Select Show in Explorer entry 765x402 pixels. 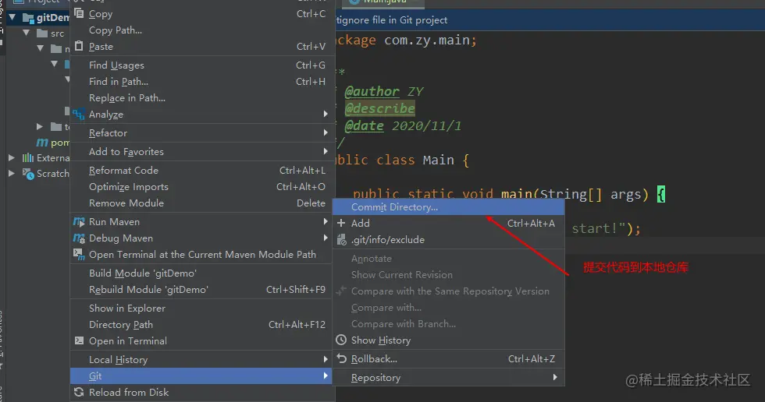click(201, 308)
